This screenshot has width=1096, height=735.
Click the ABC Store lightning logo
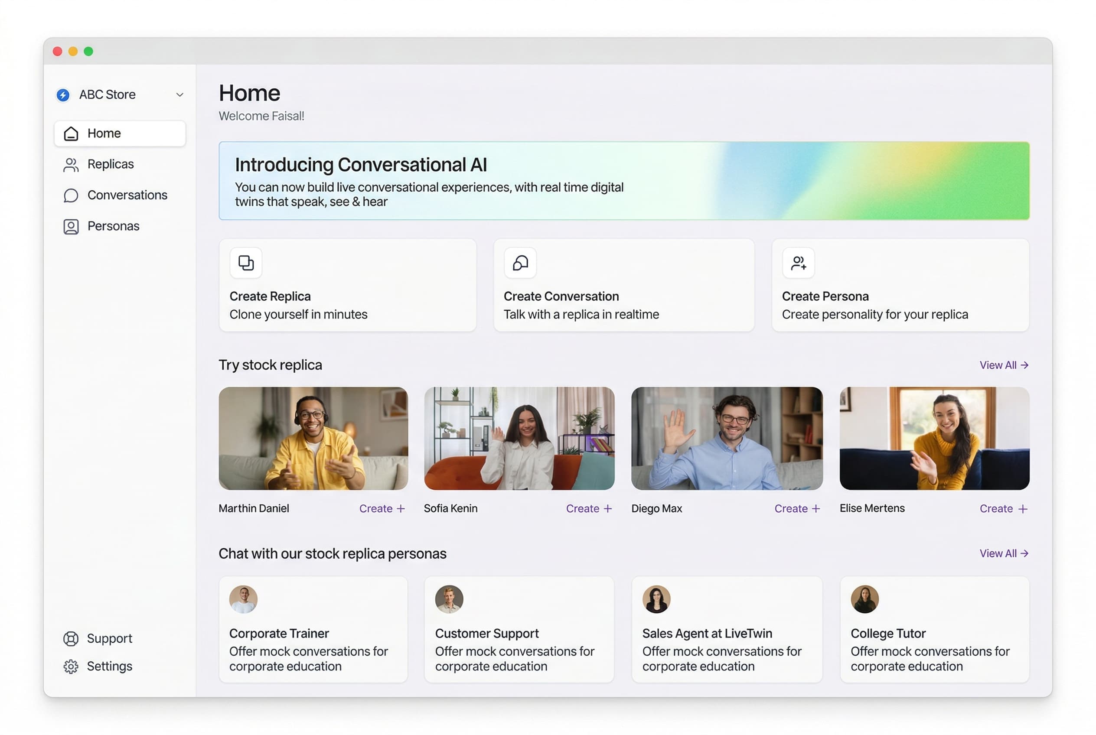point(63,95)
